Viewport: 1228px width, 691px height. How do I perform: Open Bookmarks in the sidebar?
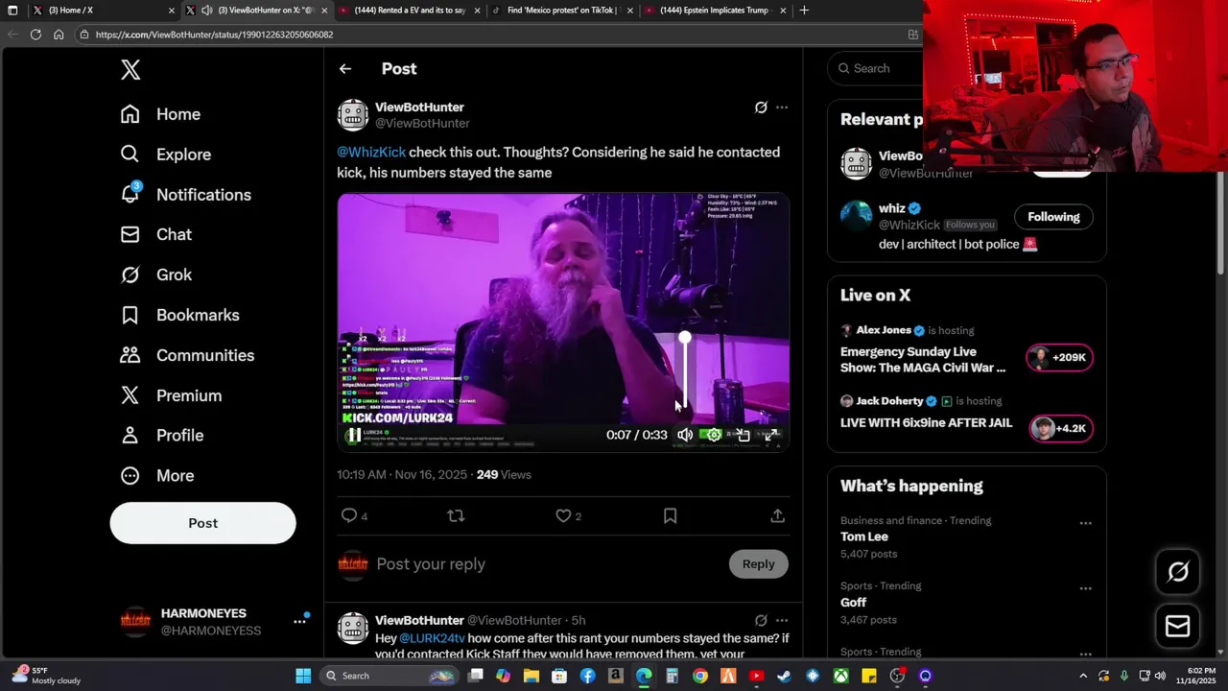(x=179, y=315)
